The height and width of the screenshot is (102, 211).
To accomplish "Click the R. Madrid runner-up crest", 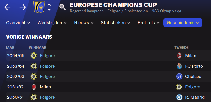I will 179,97.
